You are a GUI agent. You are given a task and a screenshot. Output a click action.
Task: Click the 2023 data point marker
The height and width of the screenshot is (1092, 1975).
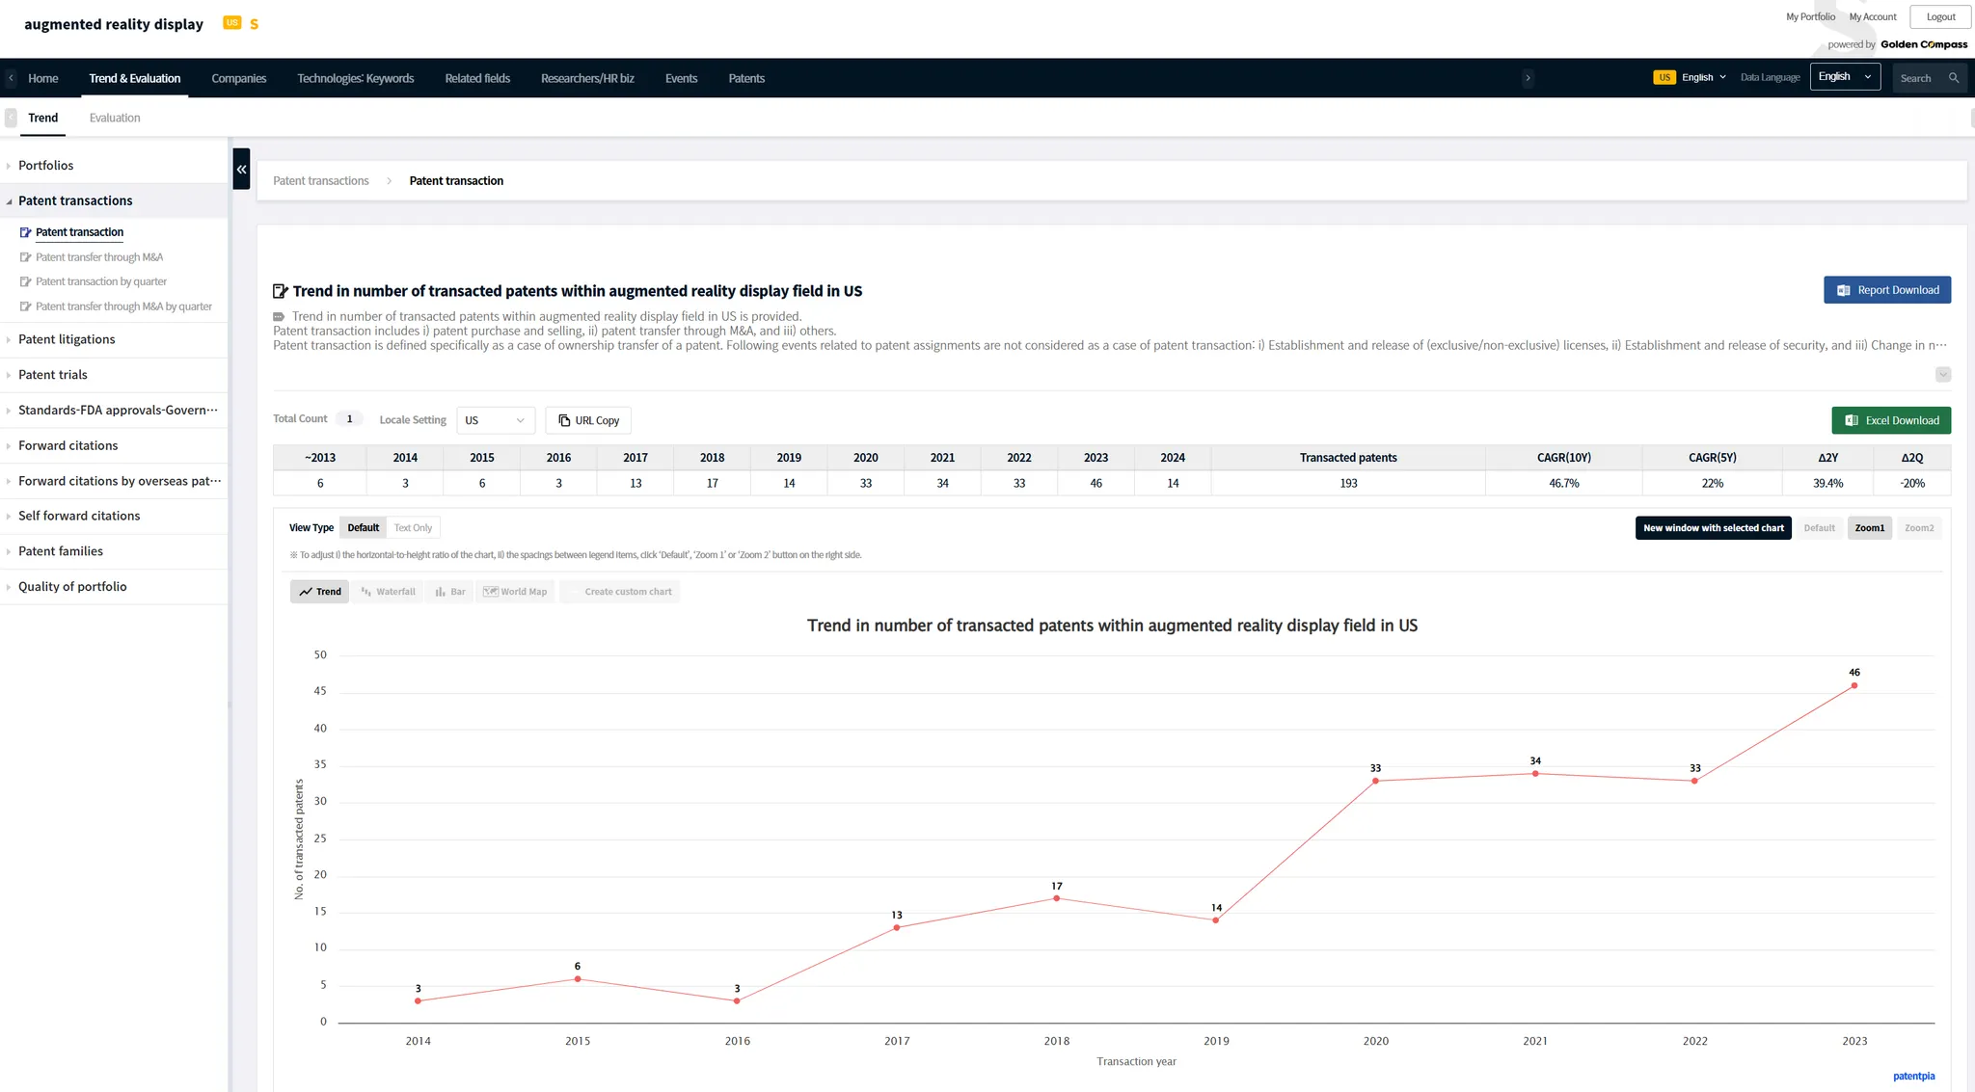[x=1853, y=686]
